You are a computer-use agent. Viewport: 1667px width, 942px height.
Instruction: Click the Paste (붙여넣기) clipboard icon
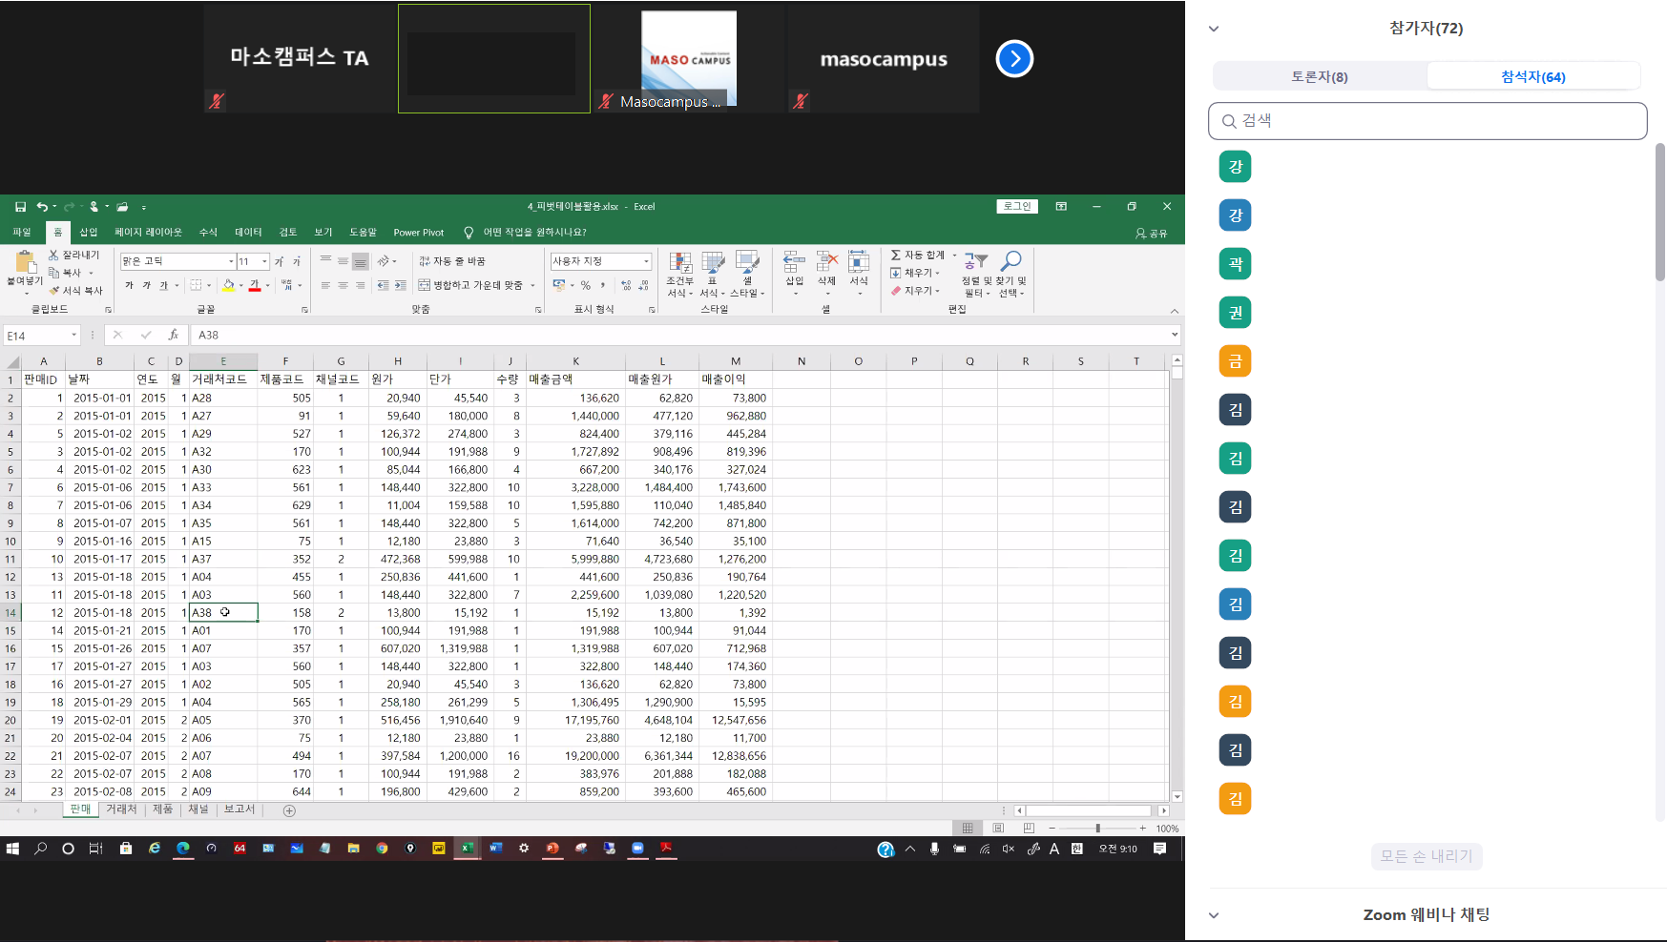pyautogui.click(x=26, y=263)
